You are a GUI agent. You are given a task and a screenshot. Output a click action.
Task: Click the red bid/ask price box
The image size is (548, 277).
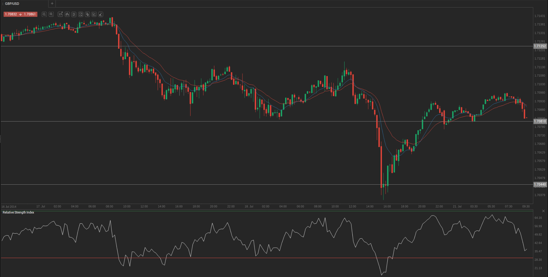click(20, 14)
